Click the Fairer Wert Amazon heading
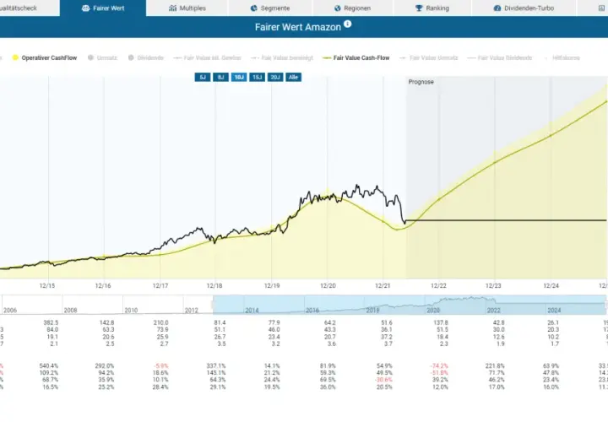Viewport: 608px width, 422px height. pos(298,27)
